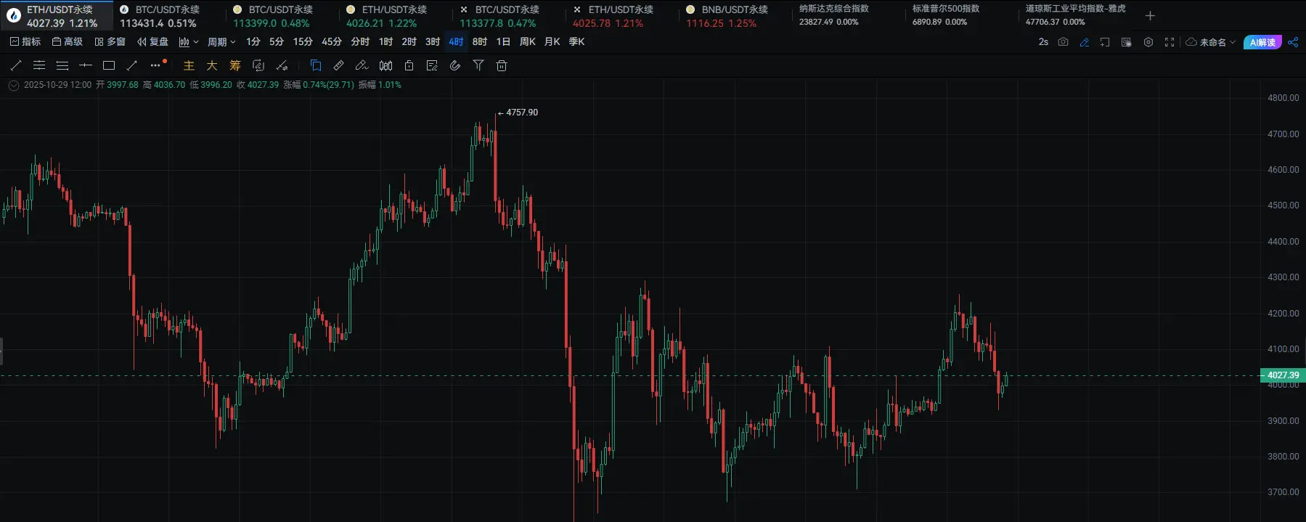
Task: Click the 4757.90 high price marker
Action: click(x=522, y=113)
